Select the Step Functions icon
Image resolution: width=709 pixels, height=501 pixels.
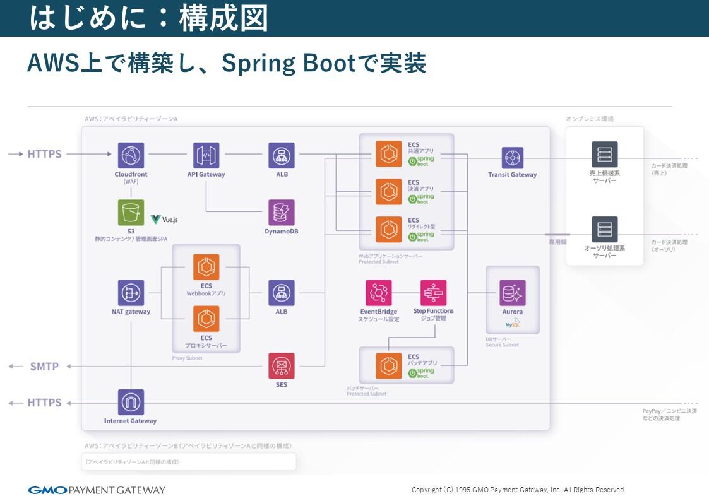pos(433,293)
